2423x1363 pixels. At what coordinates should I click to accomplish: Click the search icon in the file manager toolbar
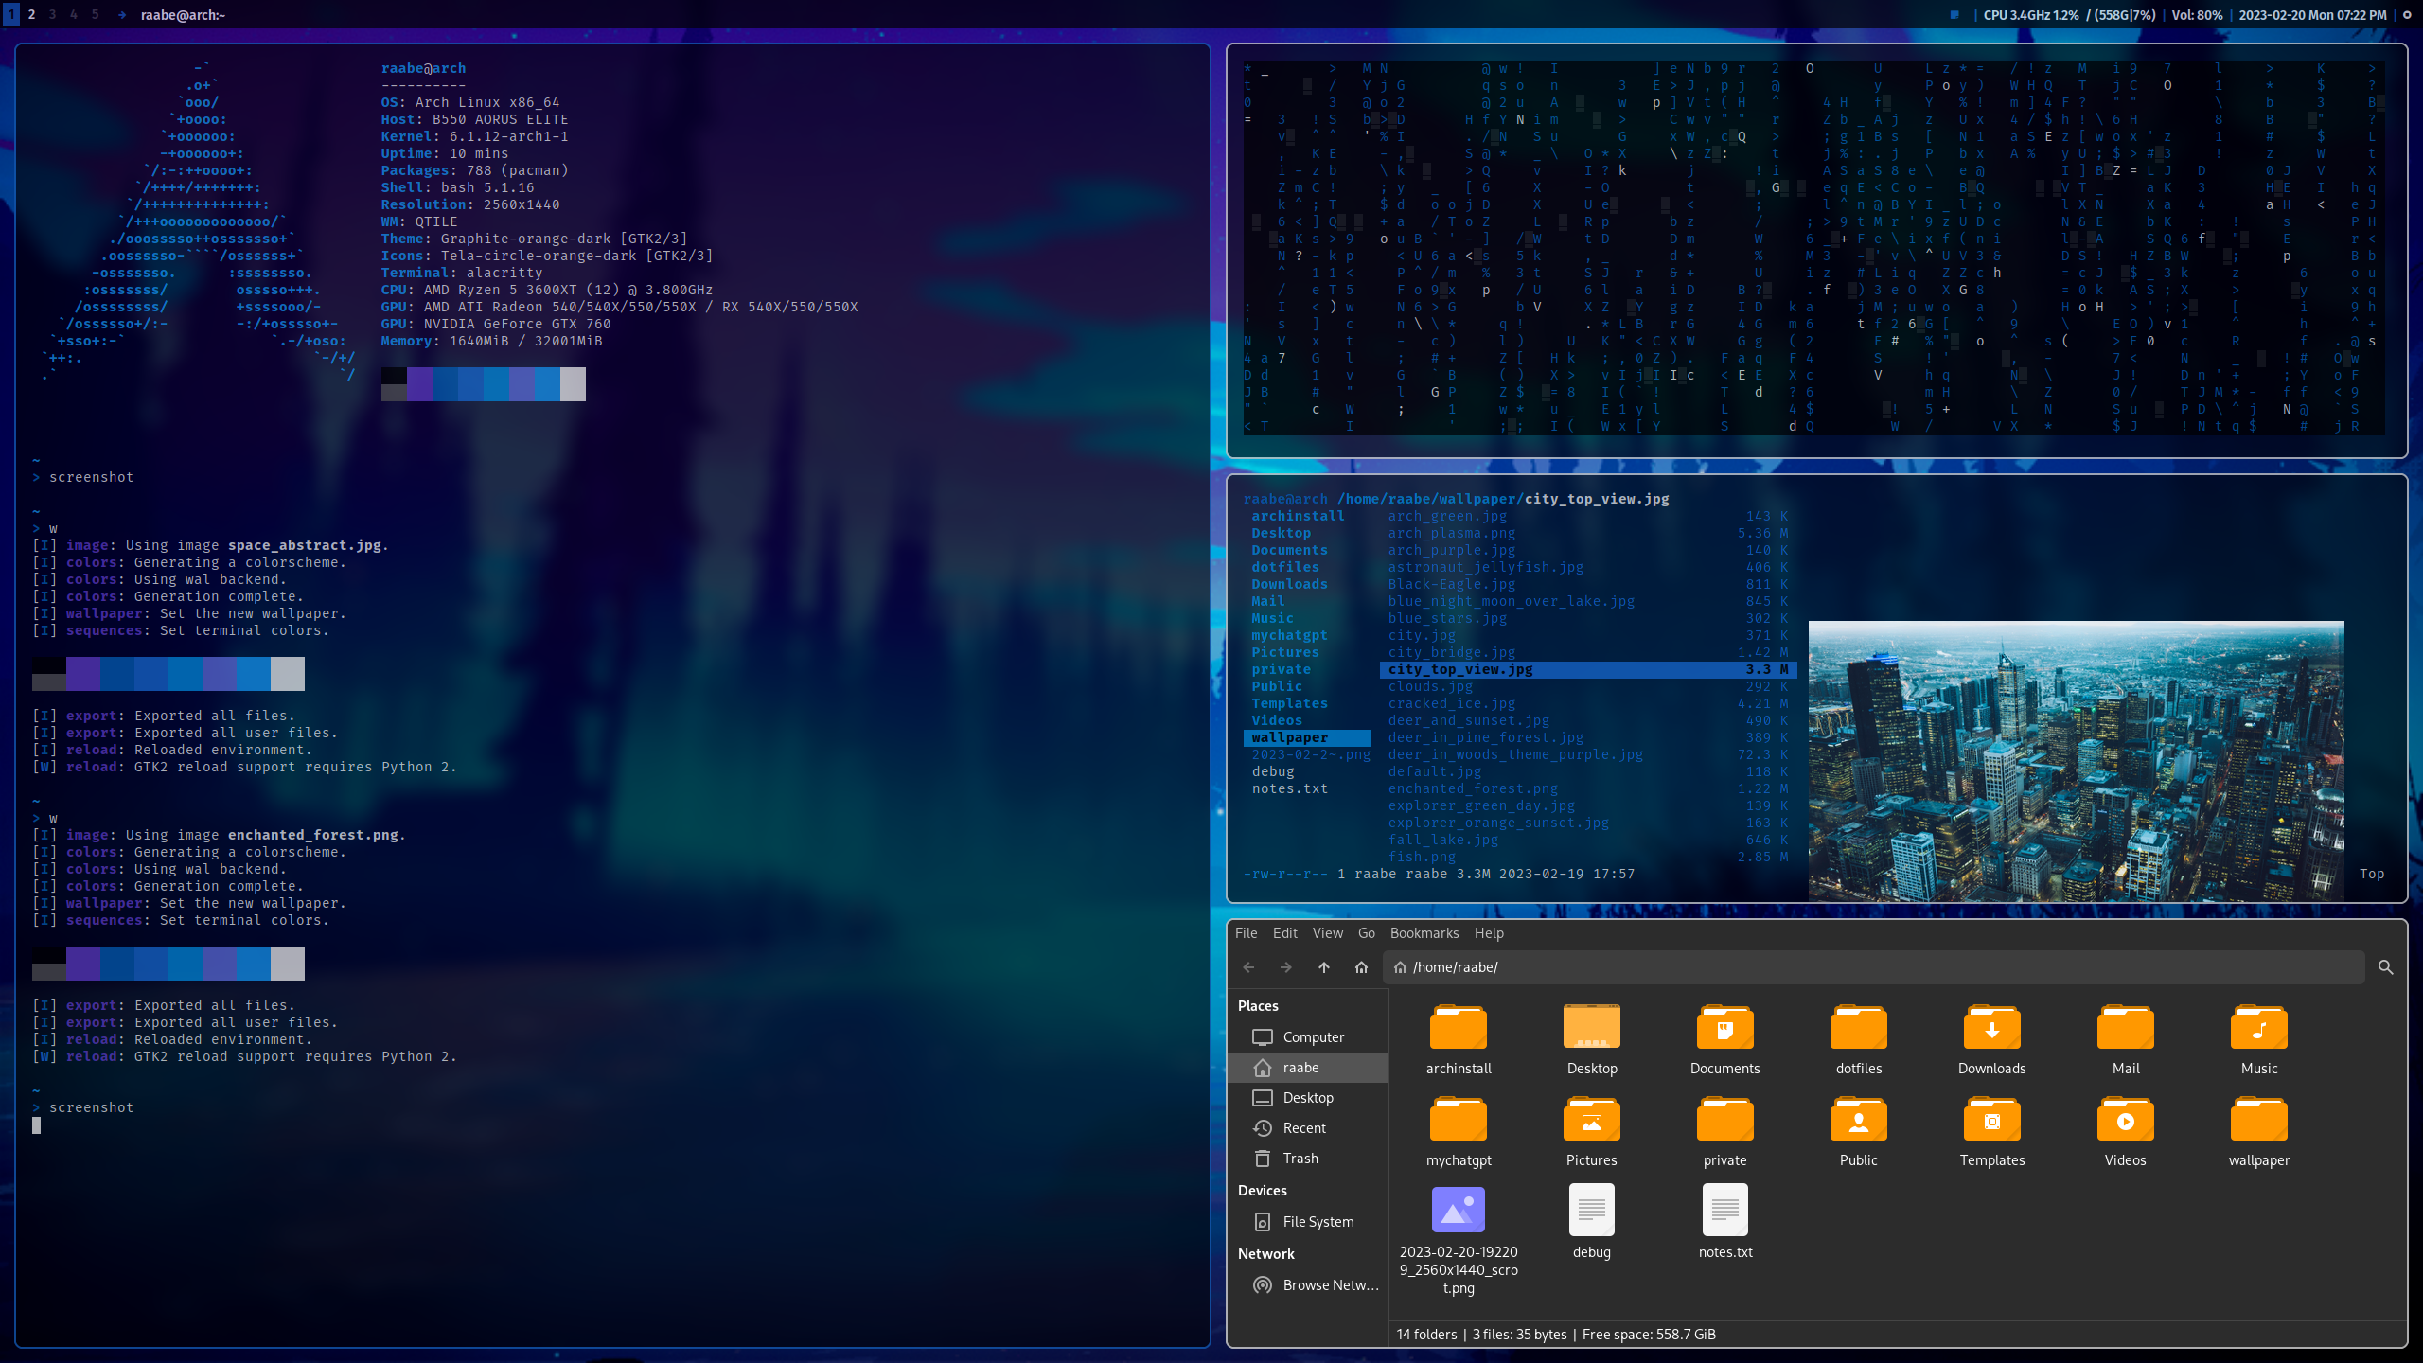click(2385, 967)
